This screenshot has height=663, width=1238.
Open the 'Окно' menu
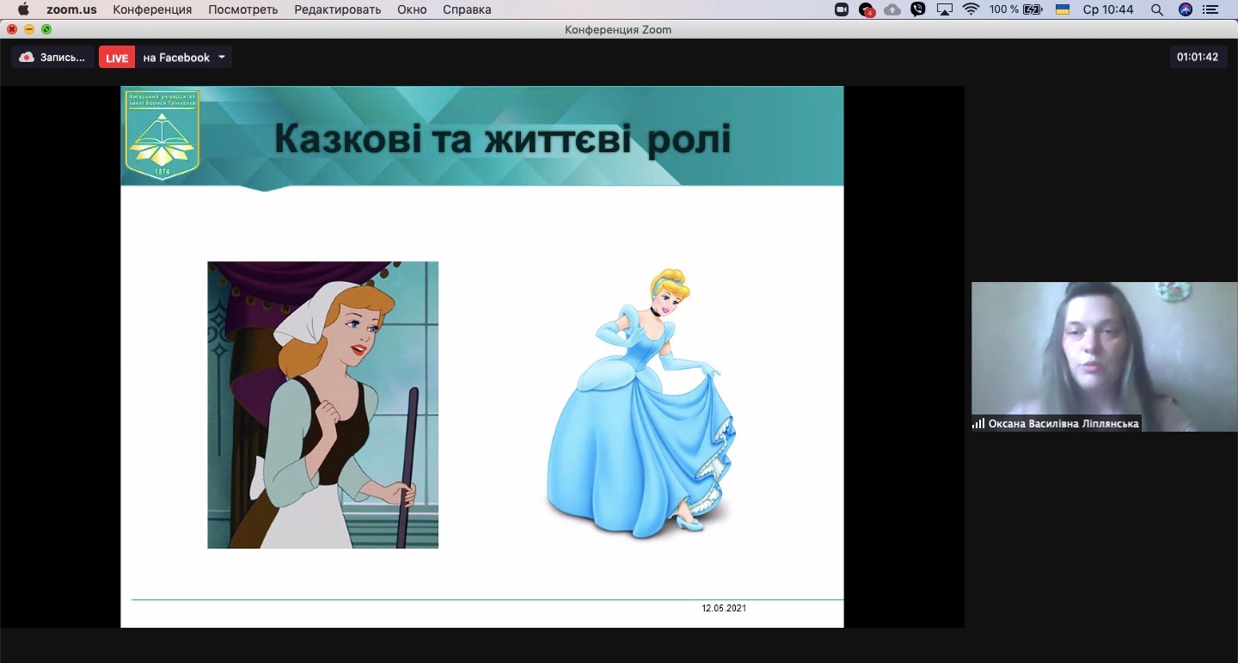point(412,9)
